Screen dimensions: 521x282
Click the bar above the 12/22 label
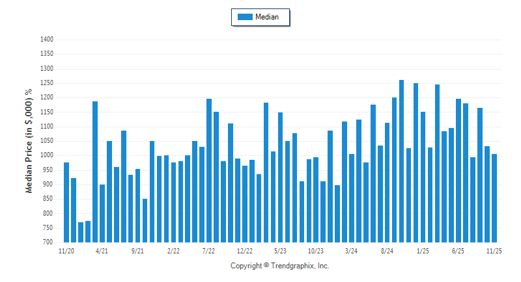pos(245,204)
